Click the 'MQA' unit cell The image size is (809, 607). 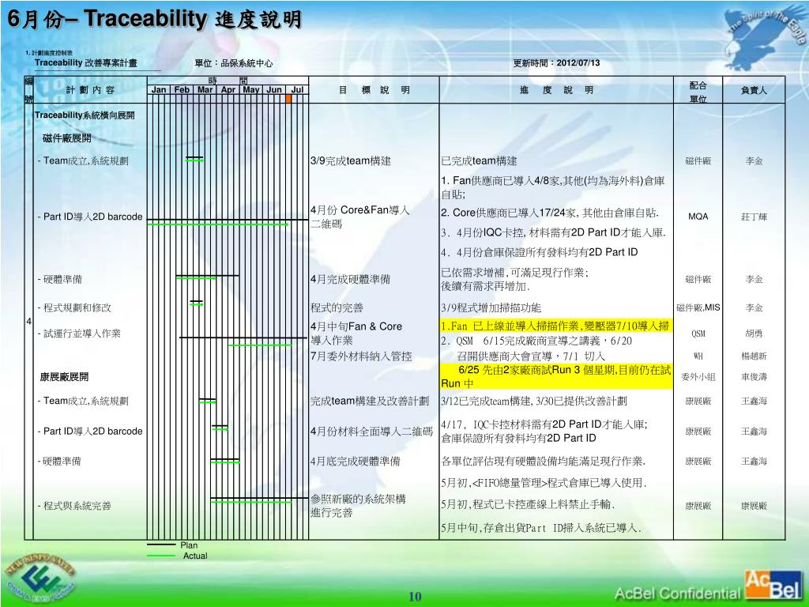tap(698, 217)
